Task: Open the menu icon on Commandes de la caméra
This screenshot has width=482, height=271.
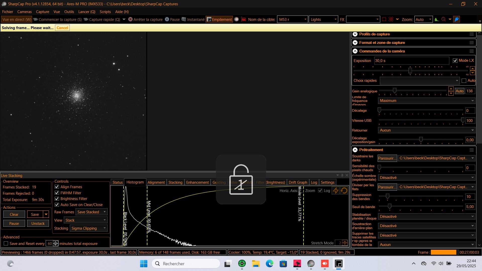Action: tap(472, 51)
